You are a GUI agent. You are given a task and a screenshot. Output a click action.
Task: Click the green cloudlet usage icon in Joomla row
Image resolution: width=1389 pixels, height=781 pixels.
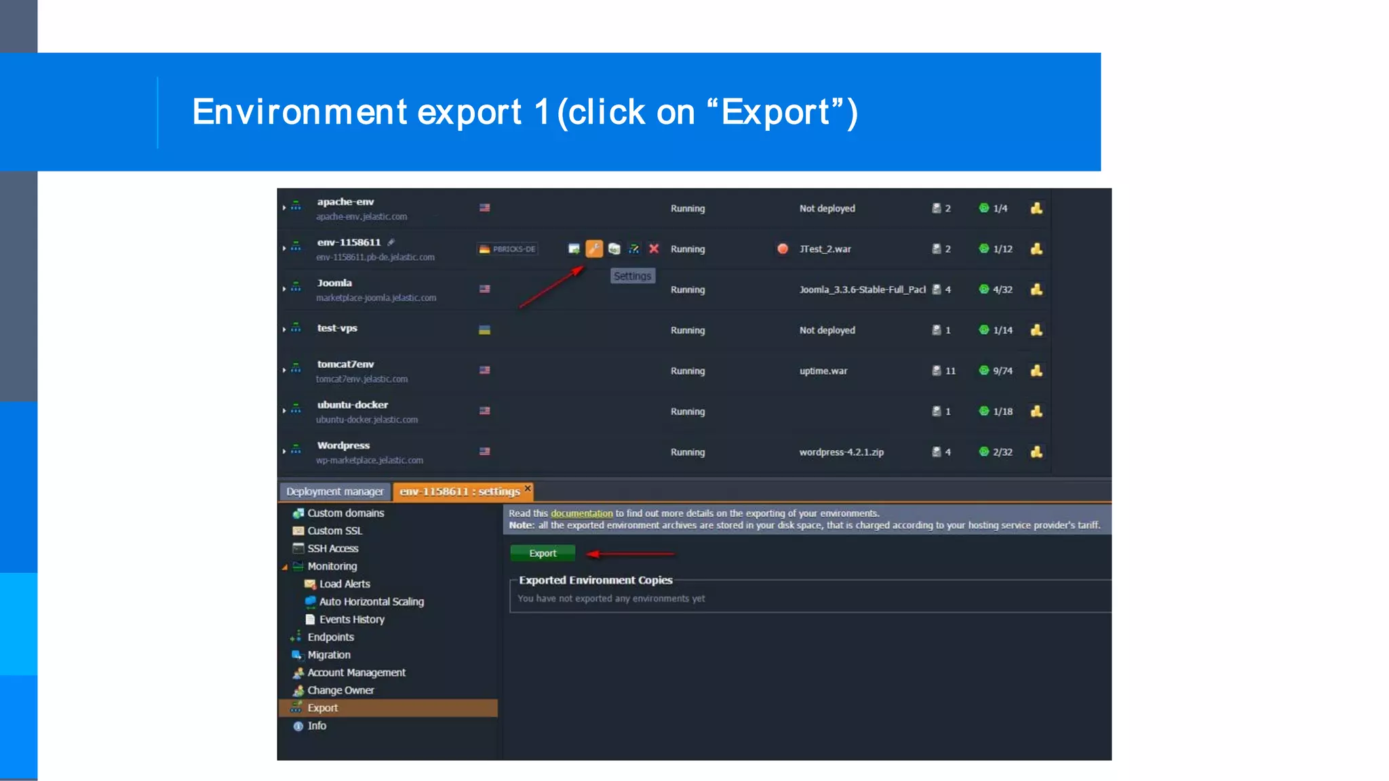tap(983, 289)
